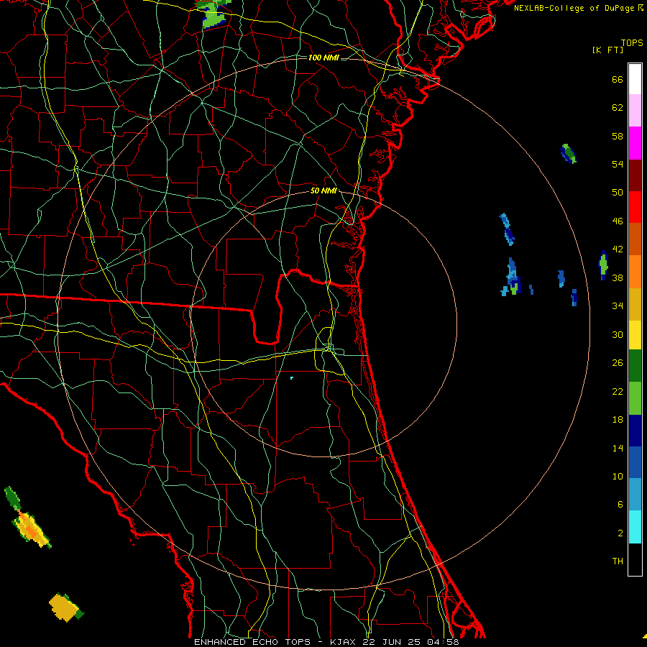Click the 50 value on the legend

click(618, 192)
